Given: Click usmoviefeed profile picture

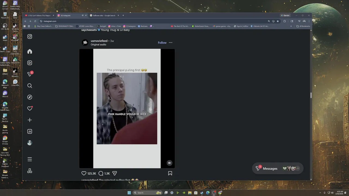Looking at the screenshot, I should pyautogui.click(x=85, y=42).
